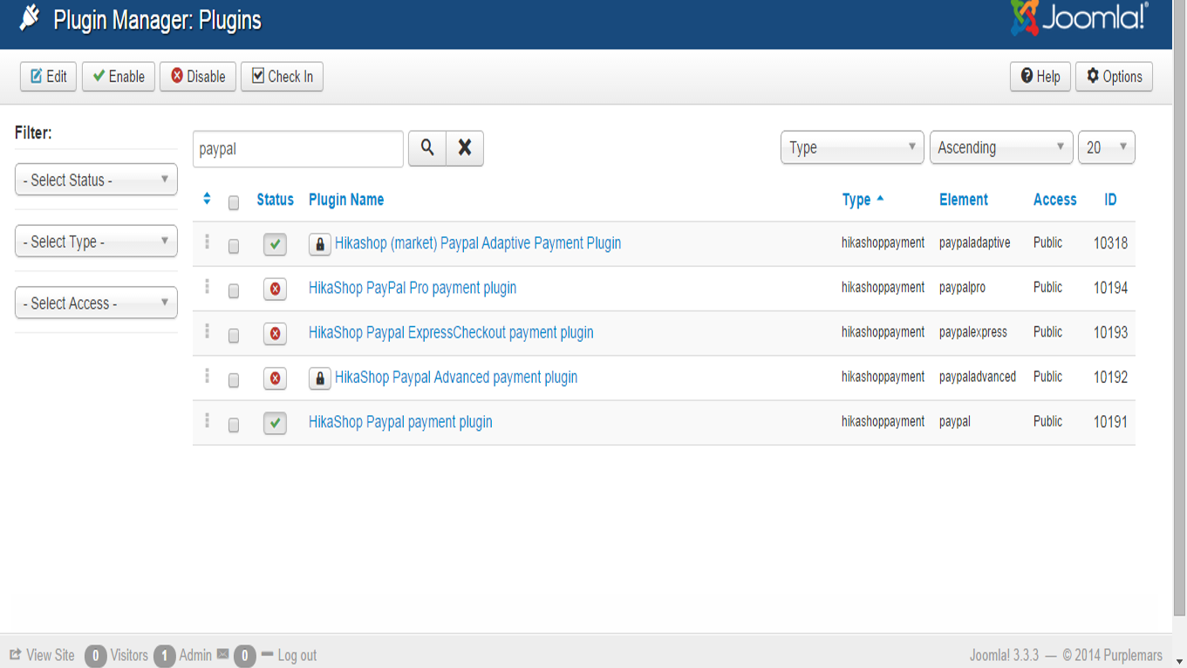Open the Ascending sort direction dropdown
Viewport: 1187px width, 668px height.
1000,147
